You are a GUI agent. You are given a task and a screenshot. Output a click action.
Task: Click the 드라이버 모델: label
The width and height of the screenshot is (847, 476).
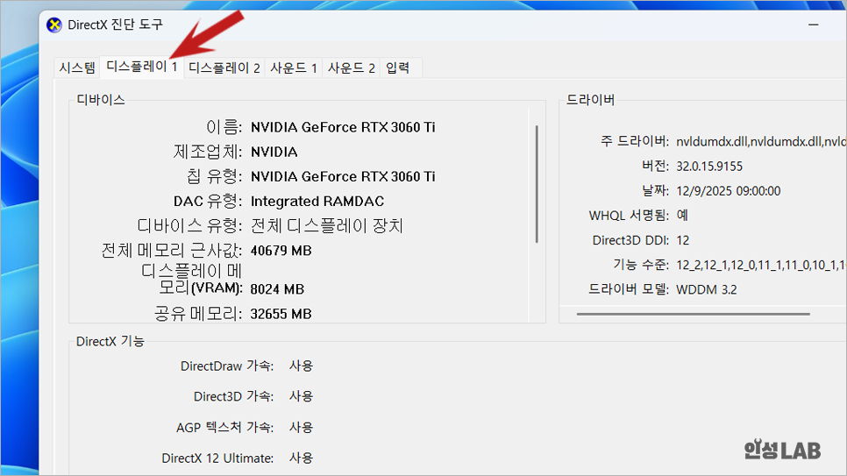629,289
